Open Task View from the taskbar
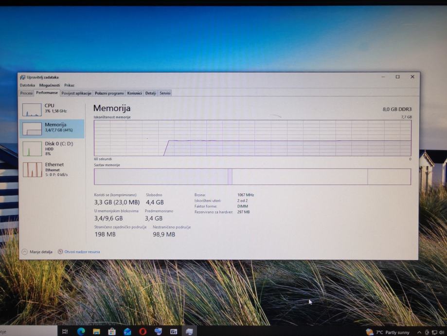 click(x=65, y=331)
